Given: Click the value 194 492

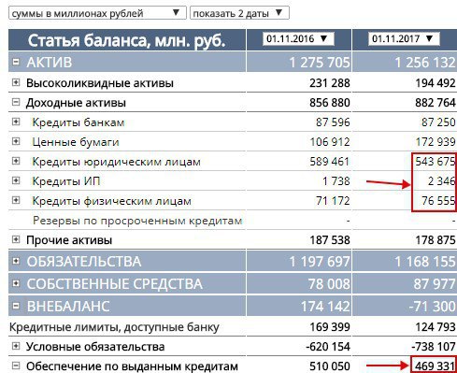Looking at the screenshot, I should point(436,83).
